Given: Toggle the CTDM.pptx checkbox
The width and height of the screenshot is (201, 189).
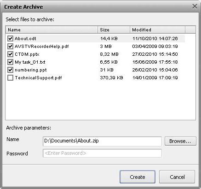Looking at the screenshot, I should 10,54.
